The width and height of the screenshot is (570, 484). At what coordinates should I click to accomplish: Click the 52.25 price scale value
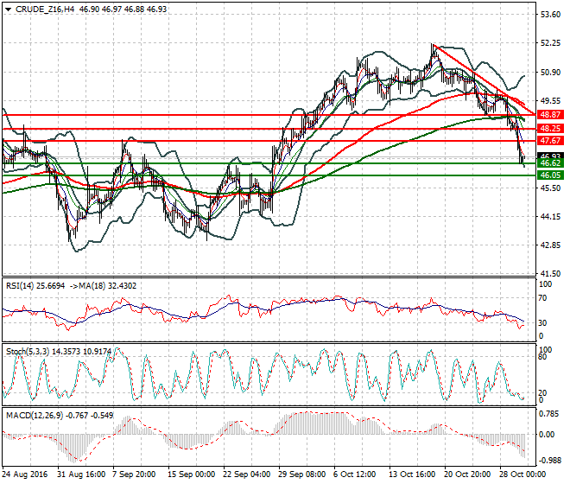550,43
